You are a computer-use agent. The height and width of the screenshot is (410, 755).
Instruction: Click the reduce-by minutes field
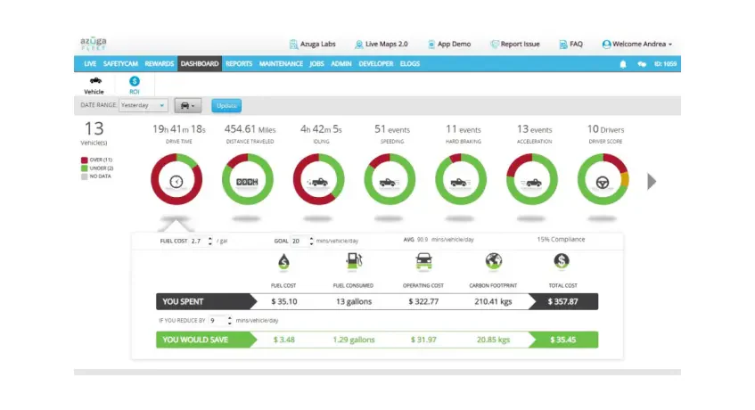pyautogui.click(x=217, y=321)
